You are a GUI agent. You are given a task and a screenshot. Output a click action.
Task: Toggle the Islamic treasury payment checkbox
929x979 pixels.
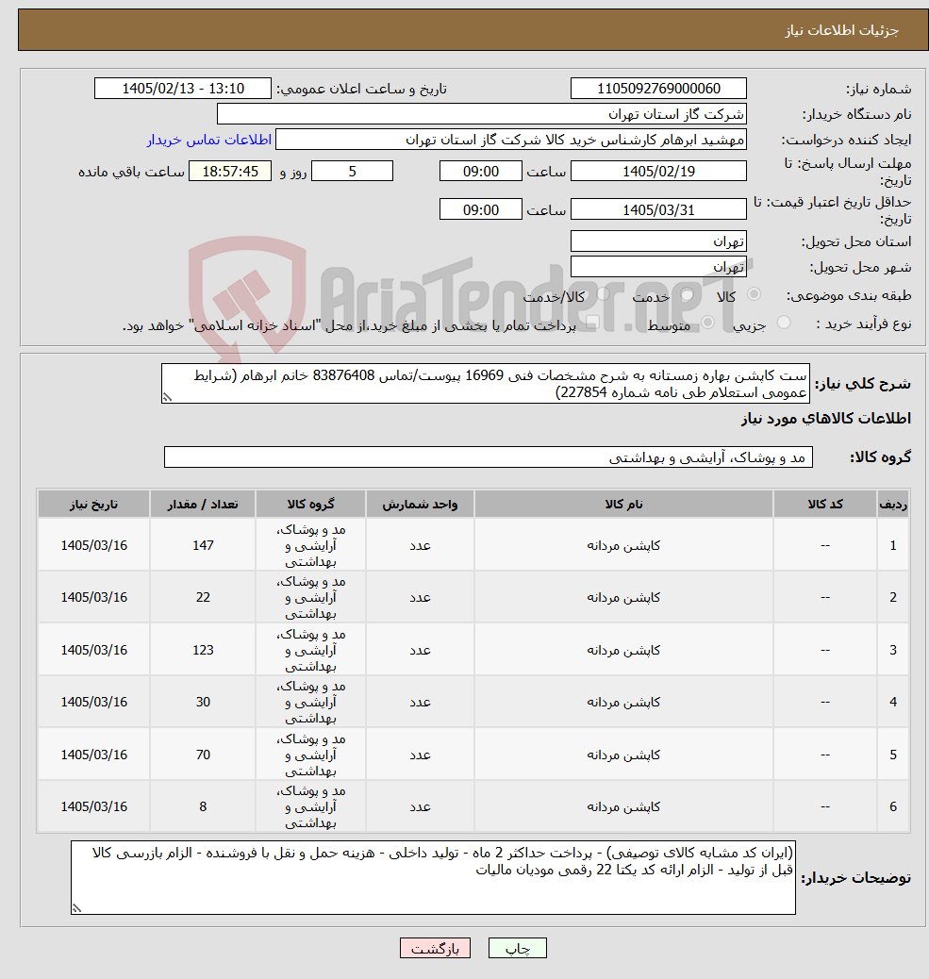[x=593, y=323]
